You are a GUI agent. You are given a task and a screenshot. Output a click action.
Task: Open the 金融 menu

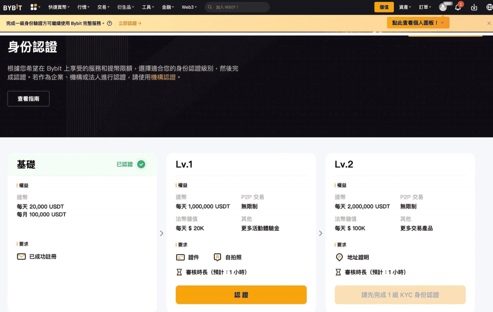tap(168, 7)
